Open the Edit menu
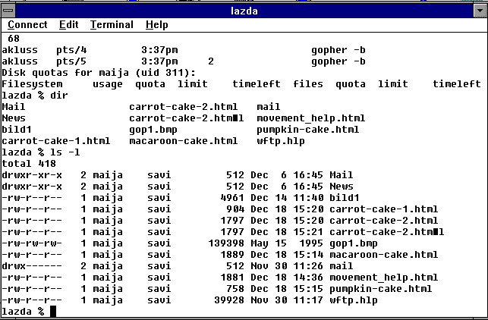The image size is (488, 320). [x=69, y=25]
